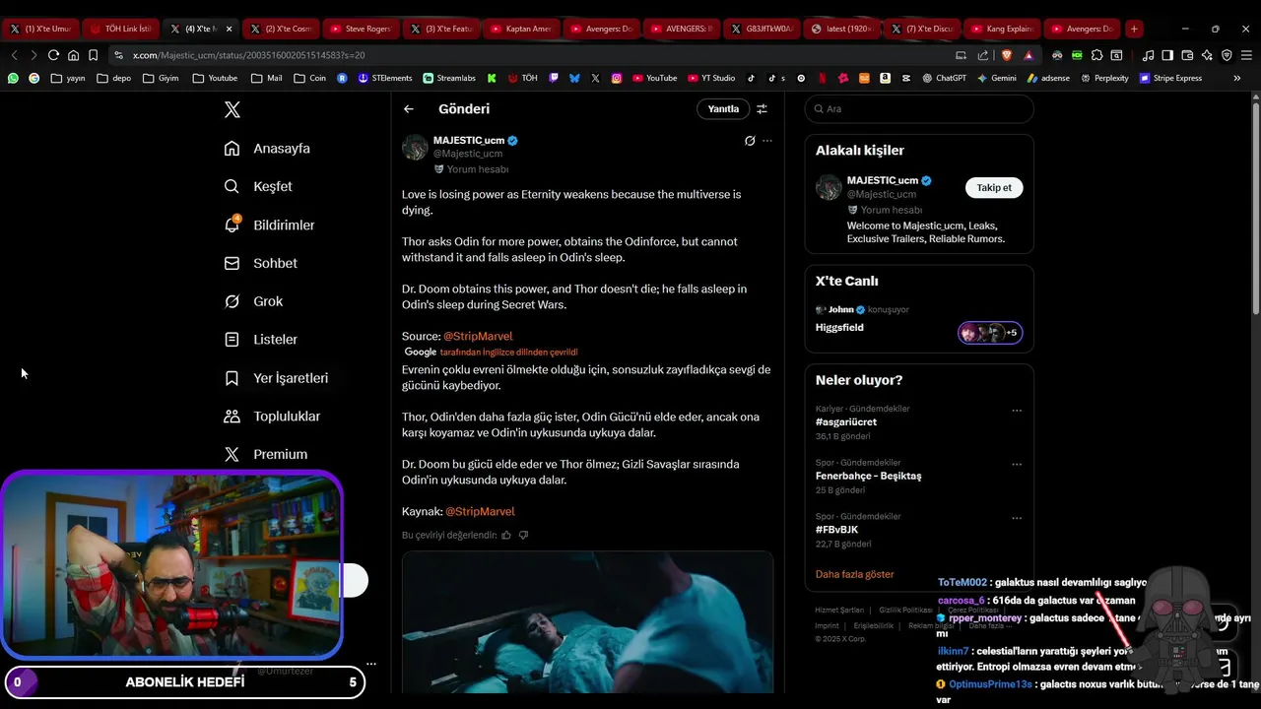Screen dimensions: 1261x709
Task: Open the yayın bookmarks folder
Action: tap(68, 78)
